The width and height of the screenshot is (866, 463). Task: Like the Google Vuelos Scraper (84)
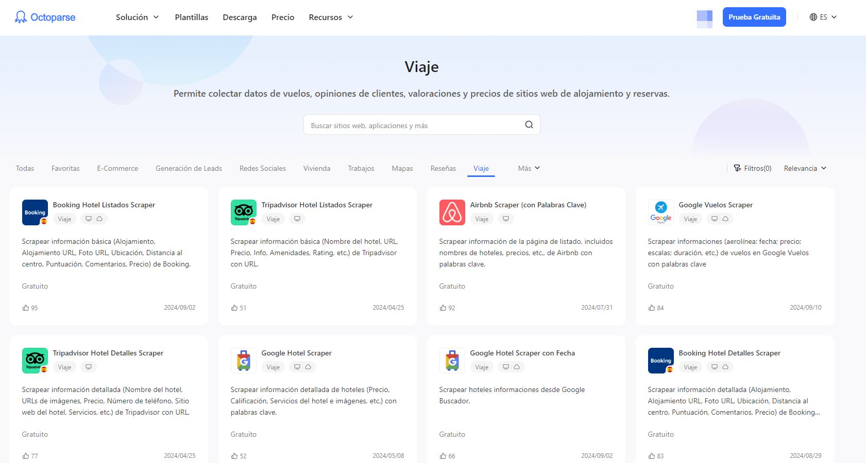(652, 308)
